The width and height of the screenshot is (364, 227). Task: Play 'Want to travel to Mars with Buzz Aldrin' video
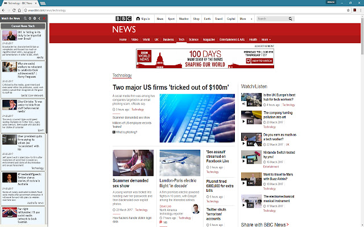(251, 179)
